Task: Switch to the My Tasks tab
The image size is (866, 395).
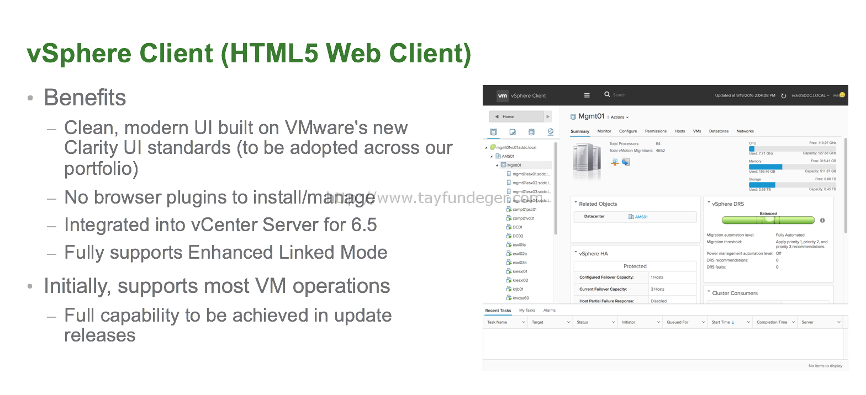Action: coord(527,311)
